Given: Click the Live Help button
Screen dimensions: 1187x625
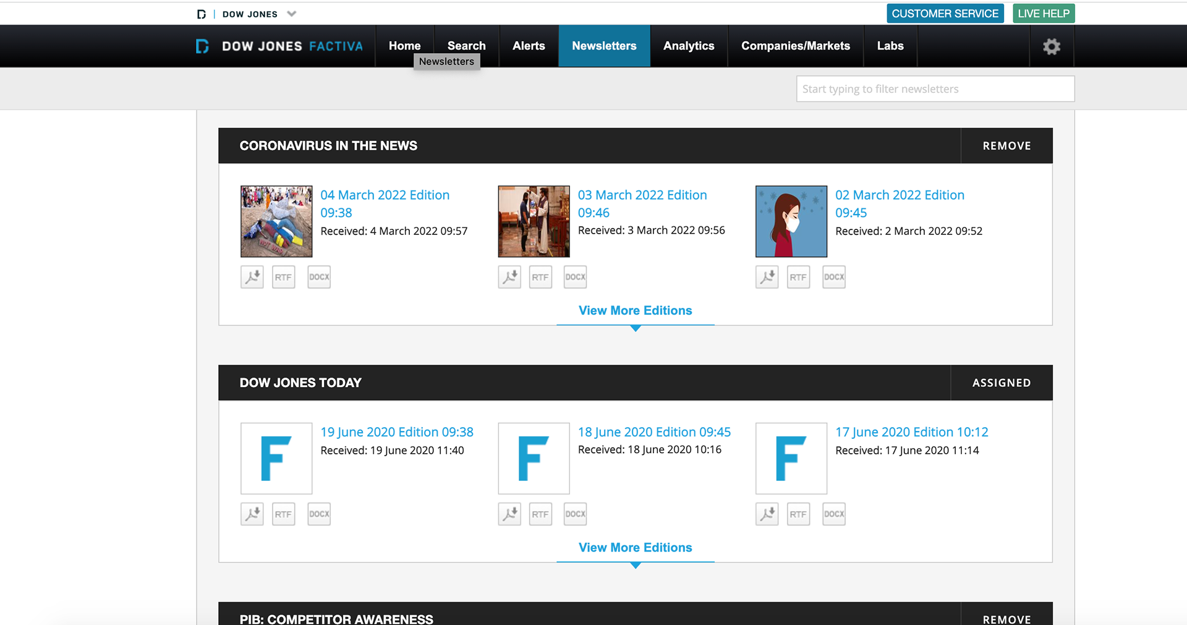Looking at the screenshot, I should (x=1044, y=14).
